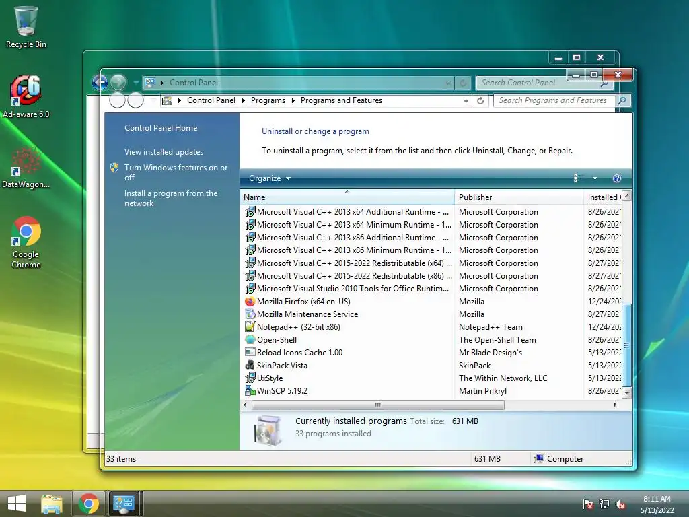
Task: Open the Organize dropdown menu
Action: [269, 178]
